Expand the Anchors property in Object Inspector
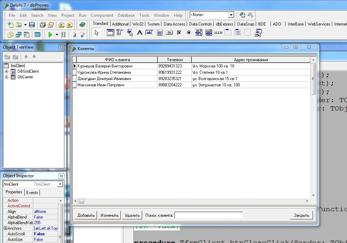347x243 pixels. pyautogui.click(x=5, y=228)
